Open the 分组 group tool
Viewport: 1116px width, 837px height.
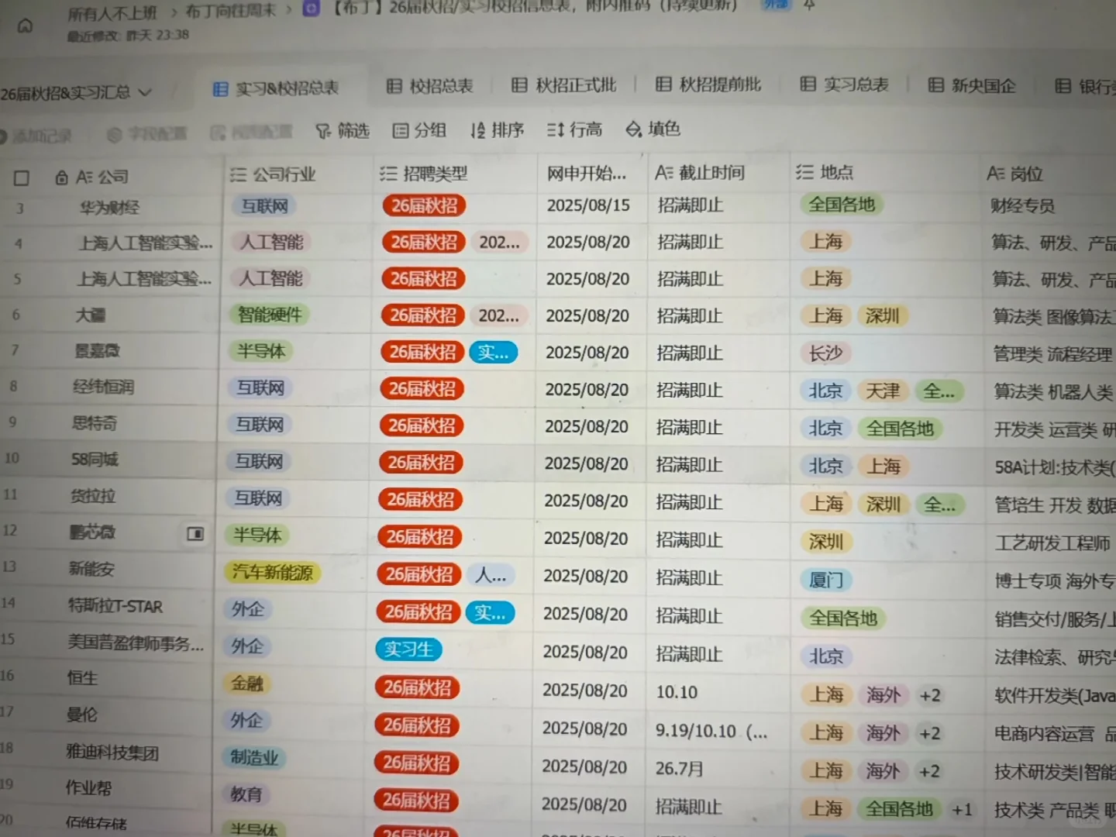419,130
